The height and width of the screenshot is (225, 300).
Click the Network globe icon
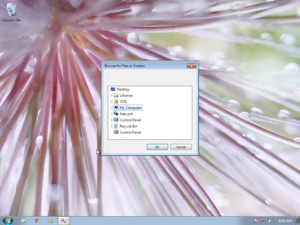tap(116, 114)
